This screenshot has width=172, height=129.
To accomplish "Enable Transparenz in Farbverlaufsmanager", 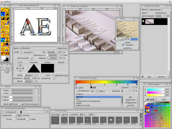I will pos(77,91).
